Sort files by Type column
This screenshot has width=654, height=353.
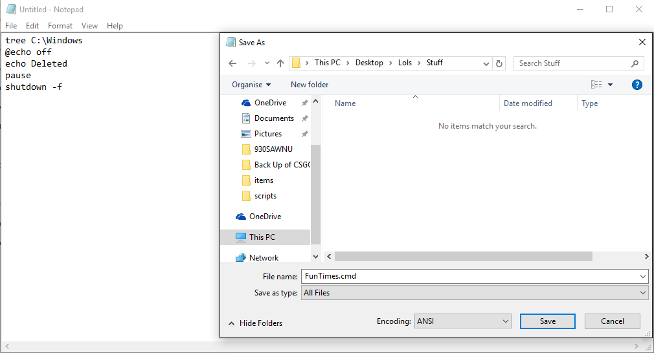pyautogui.click(x=589, y=103)
